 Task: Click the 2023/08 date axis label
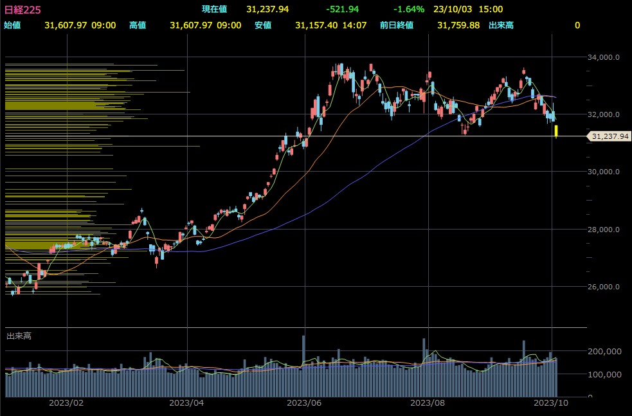tap(428, 402)
